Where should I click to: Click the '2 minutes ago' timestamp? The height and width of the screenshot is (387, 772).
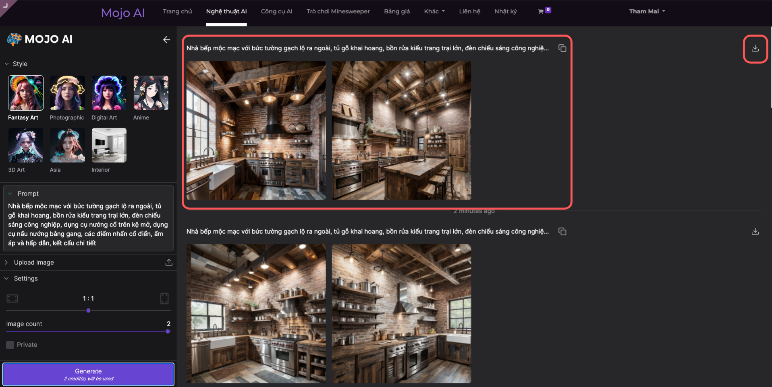pos(474,211)
